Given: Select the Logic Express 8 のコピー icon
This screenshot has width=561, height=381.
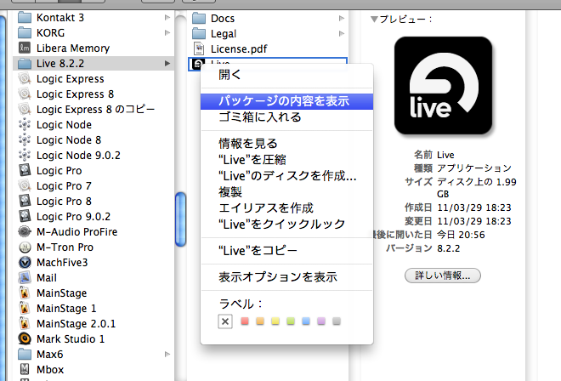Looking at the screenshot, I should coord(25,109).
